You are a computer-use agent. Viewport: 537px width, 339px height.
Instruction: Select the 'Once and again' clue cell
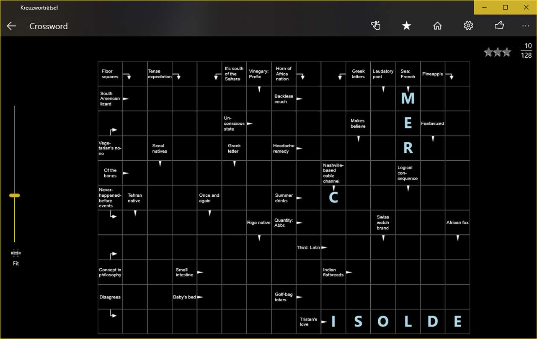coord(209,198)
